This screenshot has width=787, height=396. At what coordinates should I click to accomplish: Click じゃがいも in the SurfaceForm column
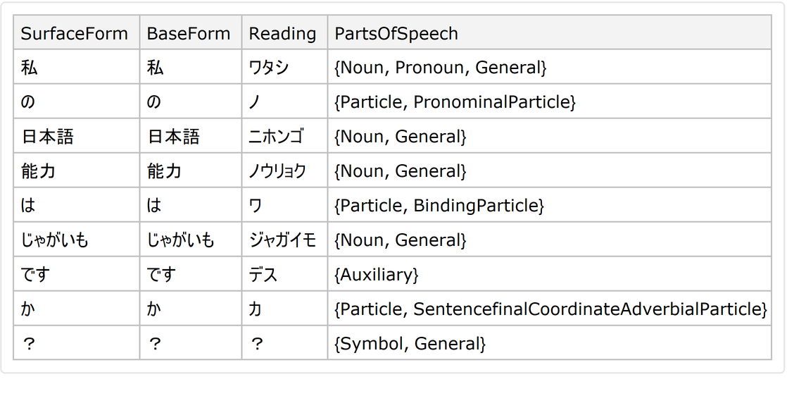pyautogui.click(x=55, y=240)
